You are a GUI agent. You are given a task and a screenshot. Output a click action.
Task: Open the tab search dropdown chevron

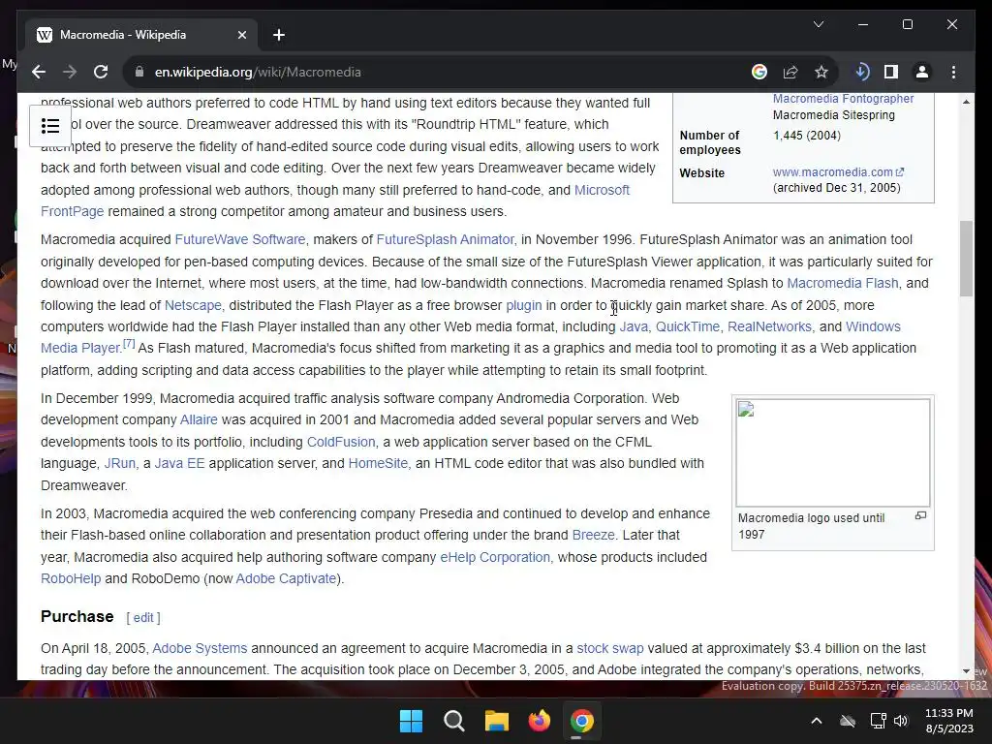818,24
